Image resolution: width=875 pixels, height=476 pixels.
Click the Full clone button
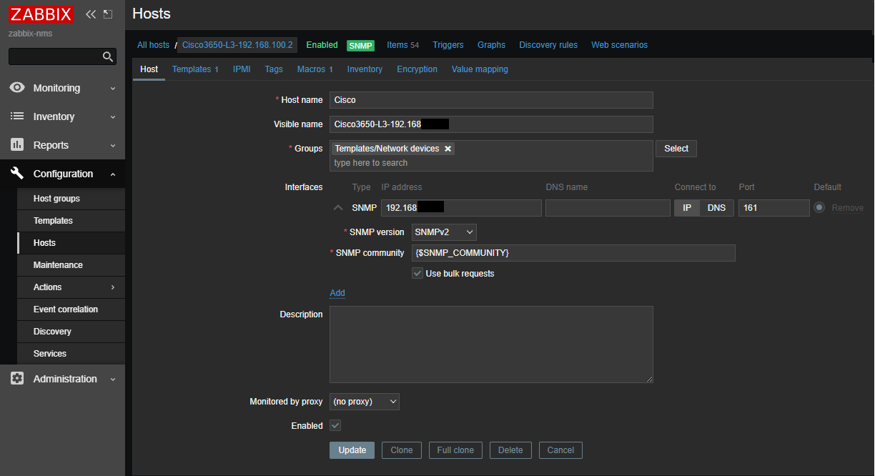[x=455, y=450]
